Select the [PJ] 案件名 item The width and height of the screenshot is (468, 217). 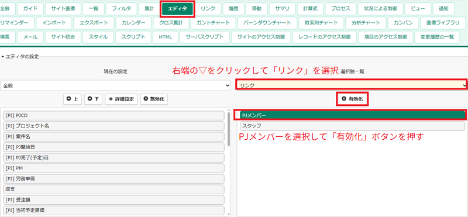tap(113, 137)
